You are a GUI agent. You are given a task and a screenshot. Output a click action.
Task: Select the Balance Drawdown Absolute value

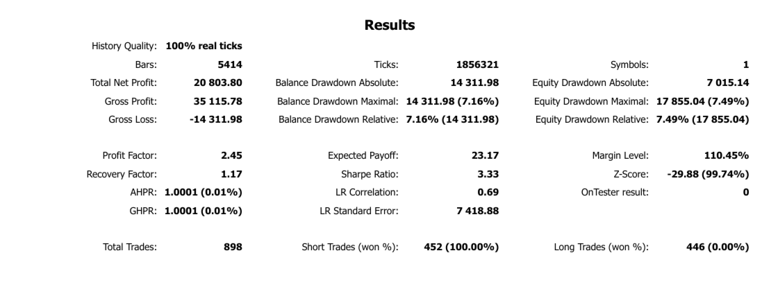click(x=474, y=82)
